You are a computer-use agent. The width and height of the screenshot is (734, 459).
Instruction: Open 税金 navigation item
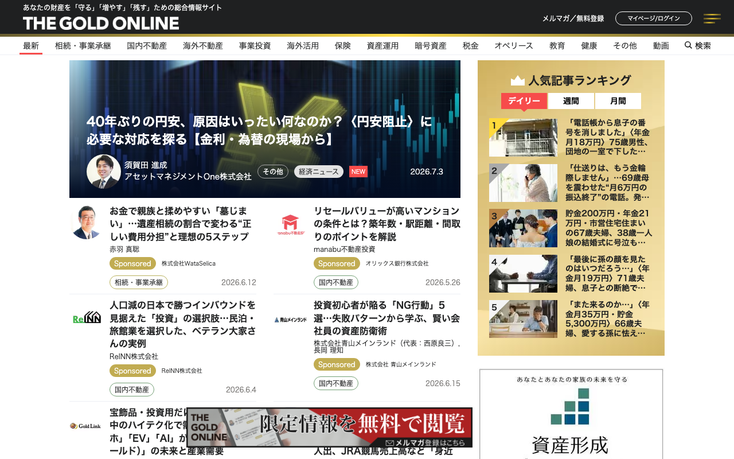[471, 46]
